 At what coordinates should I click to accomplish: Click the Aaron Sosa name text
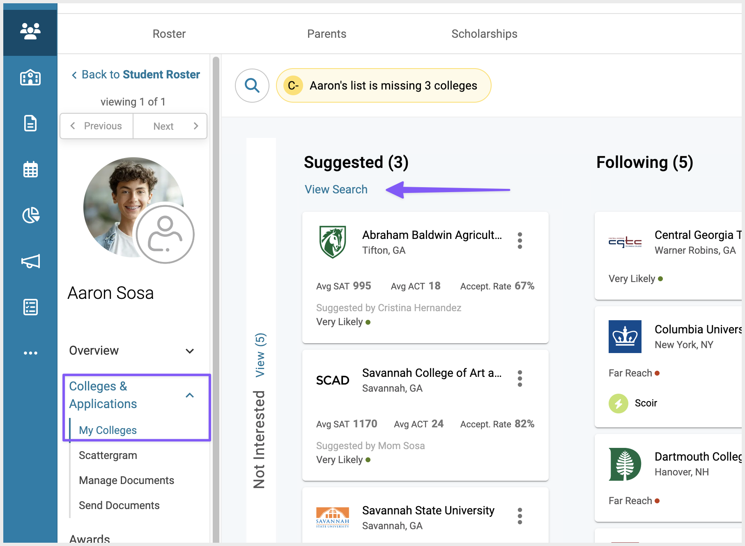tap(111, 293)
